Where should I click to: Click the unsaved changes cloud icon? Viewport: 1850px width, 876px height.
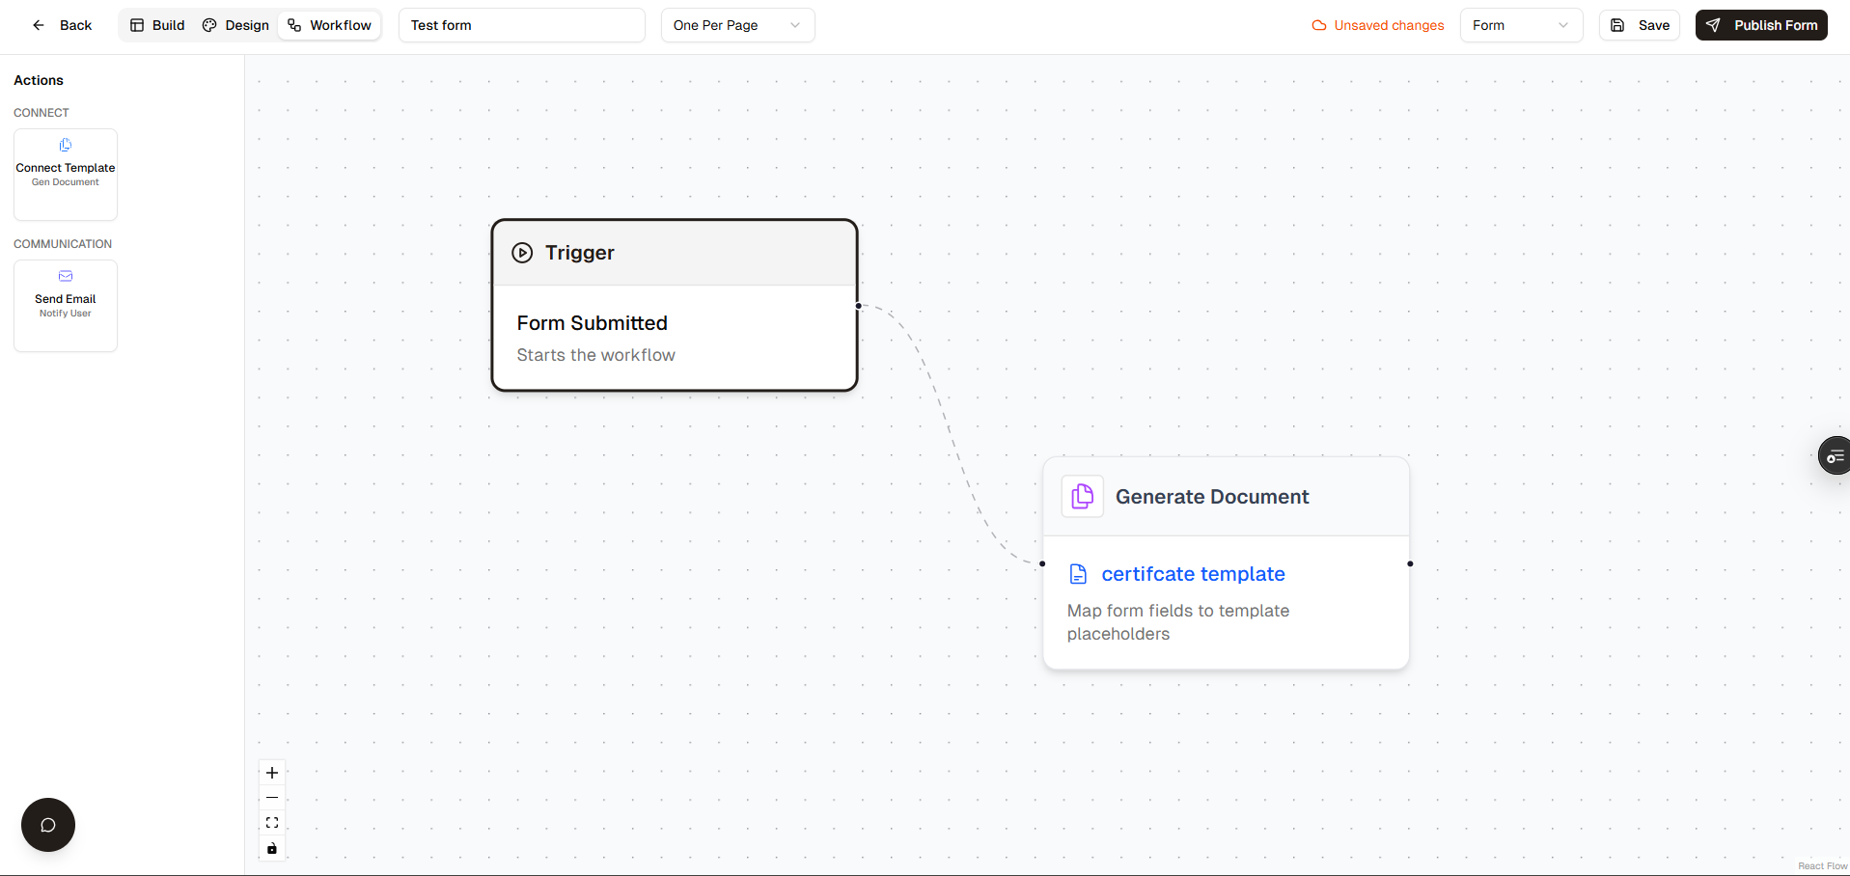[1317, 25]
